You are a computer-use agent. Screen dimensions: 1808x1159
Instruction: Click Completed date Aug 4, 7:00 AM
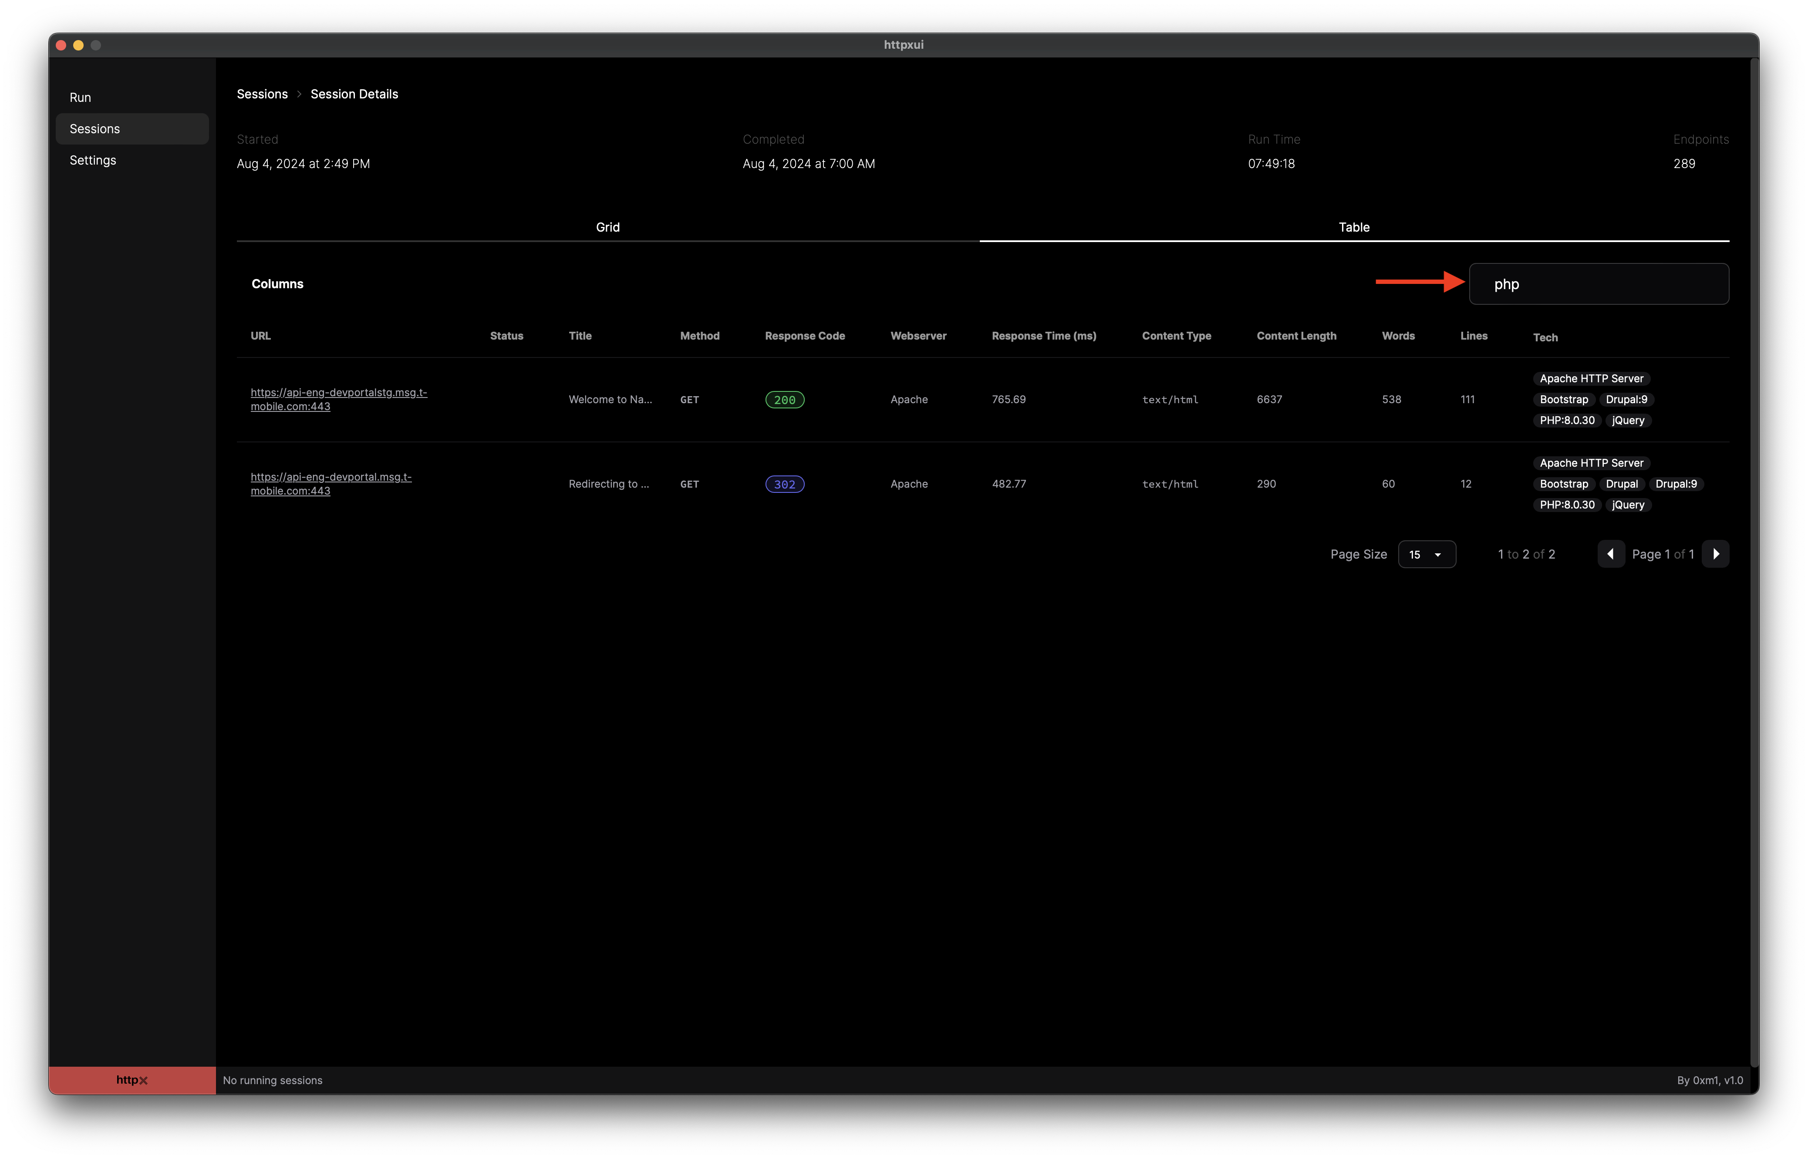coord(808,163)
